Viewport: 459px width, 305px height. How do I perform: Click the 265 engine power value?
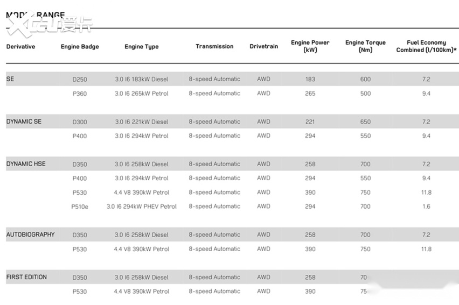pos(310,94)
